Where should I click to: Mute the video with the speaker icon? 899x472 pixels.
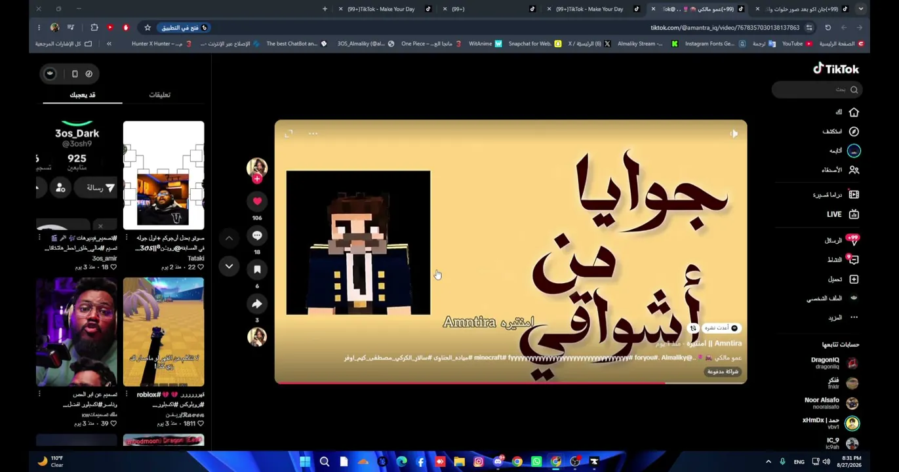(x=734, y=134)
